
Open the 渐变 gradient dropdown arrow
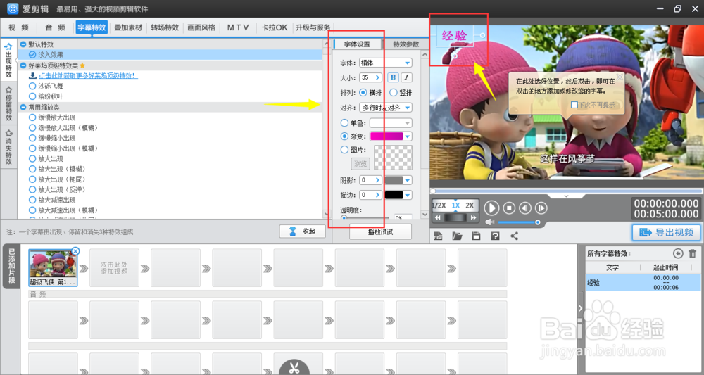(408, 136)
